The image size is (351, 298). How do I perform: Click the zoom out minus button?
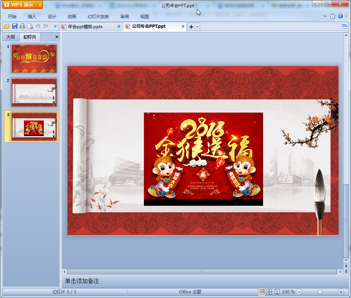[299, 292]
